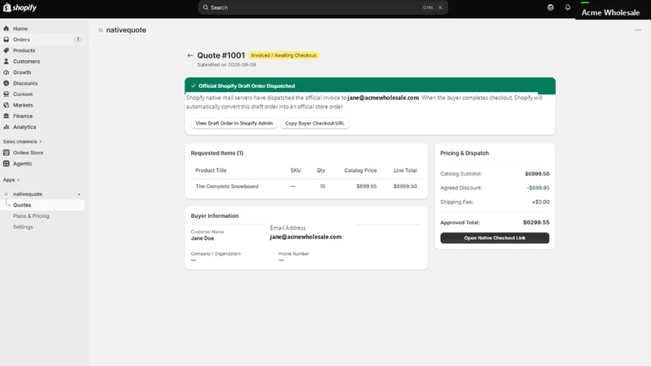Click the jane@acmewholesale.com email in banner
The width and height of the screenshot is (651, 366).
point(383,98)
